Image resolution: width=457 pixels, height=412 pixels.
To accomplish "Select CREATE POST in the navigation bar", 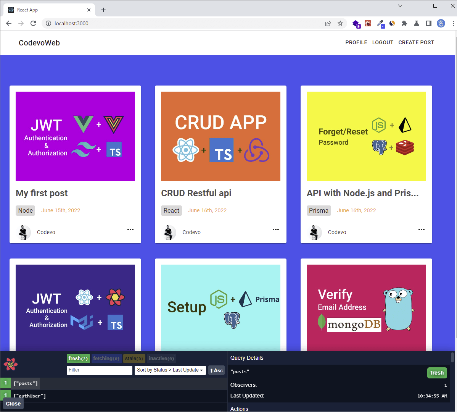I will coord(416,42).
